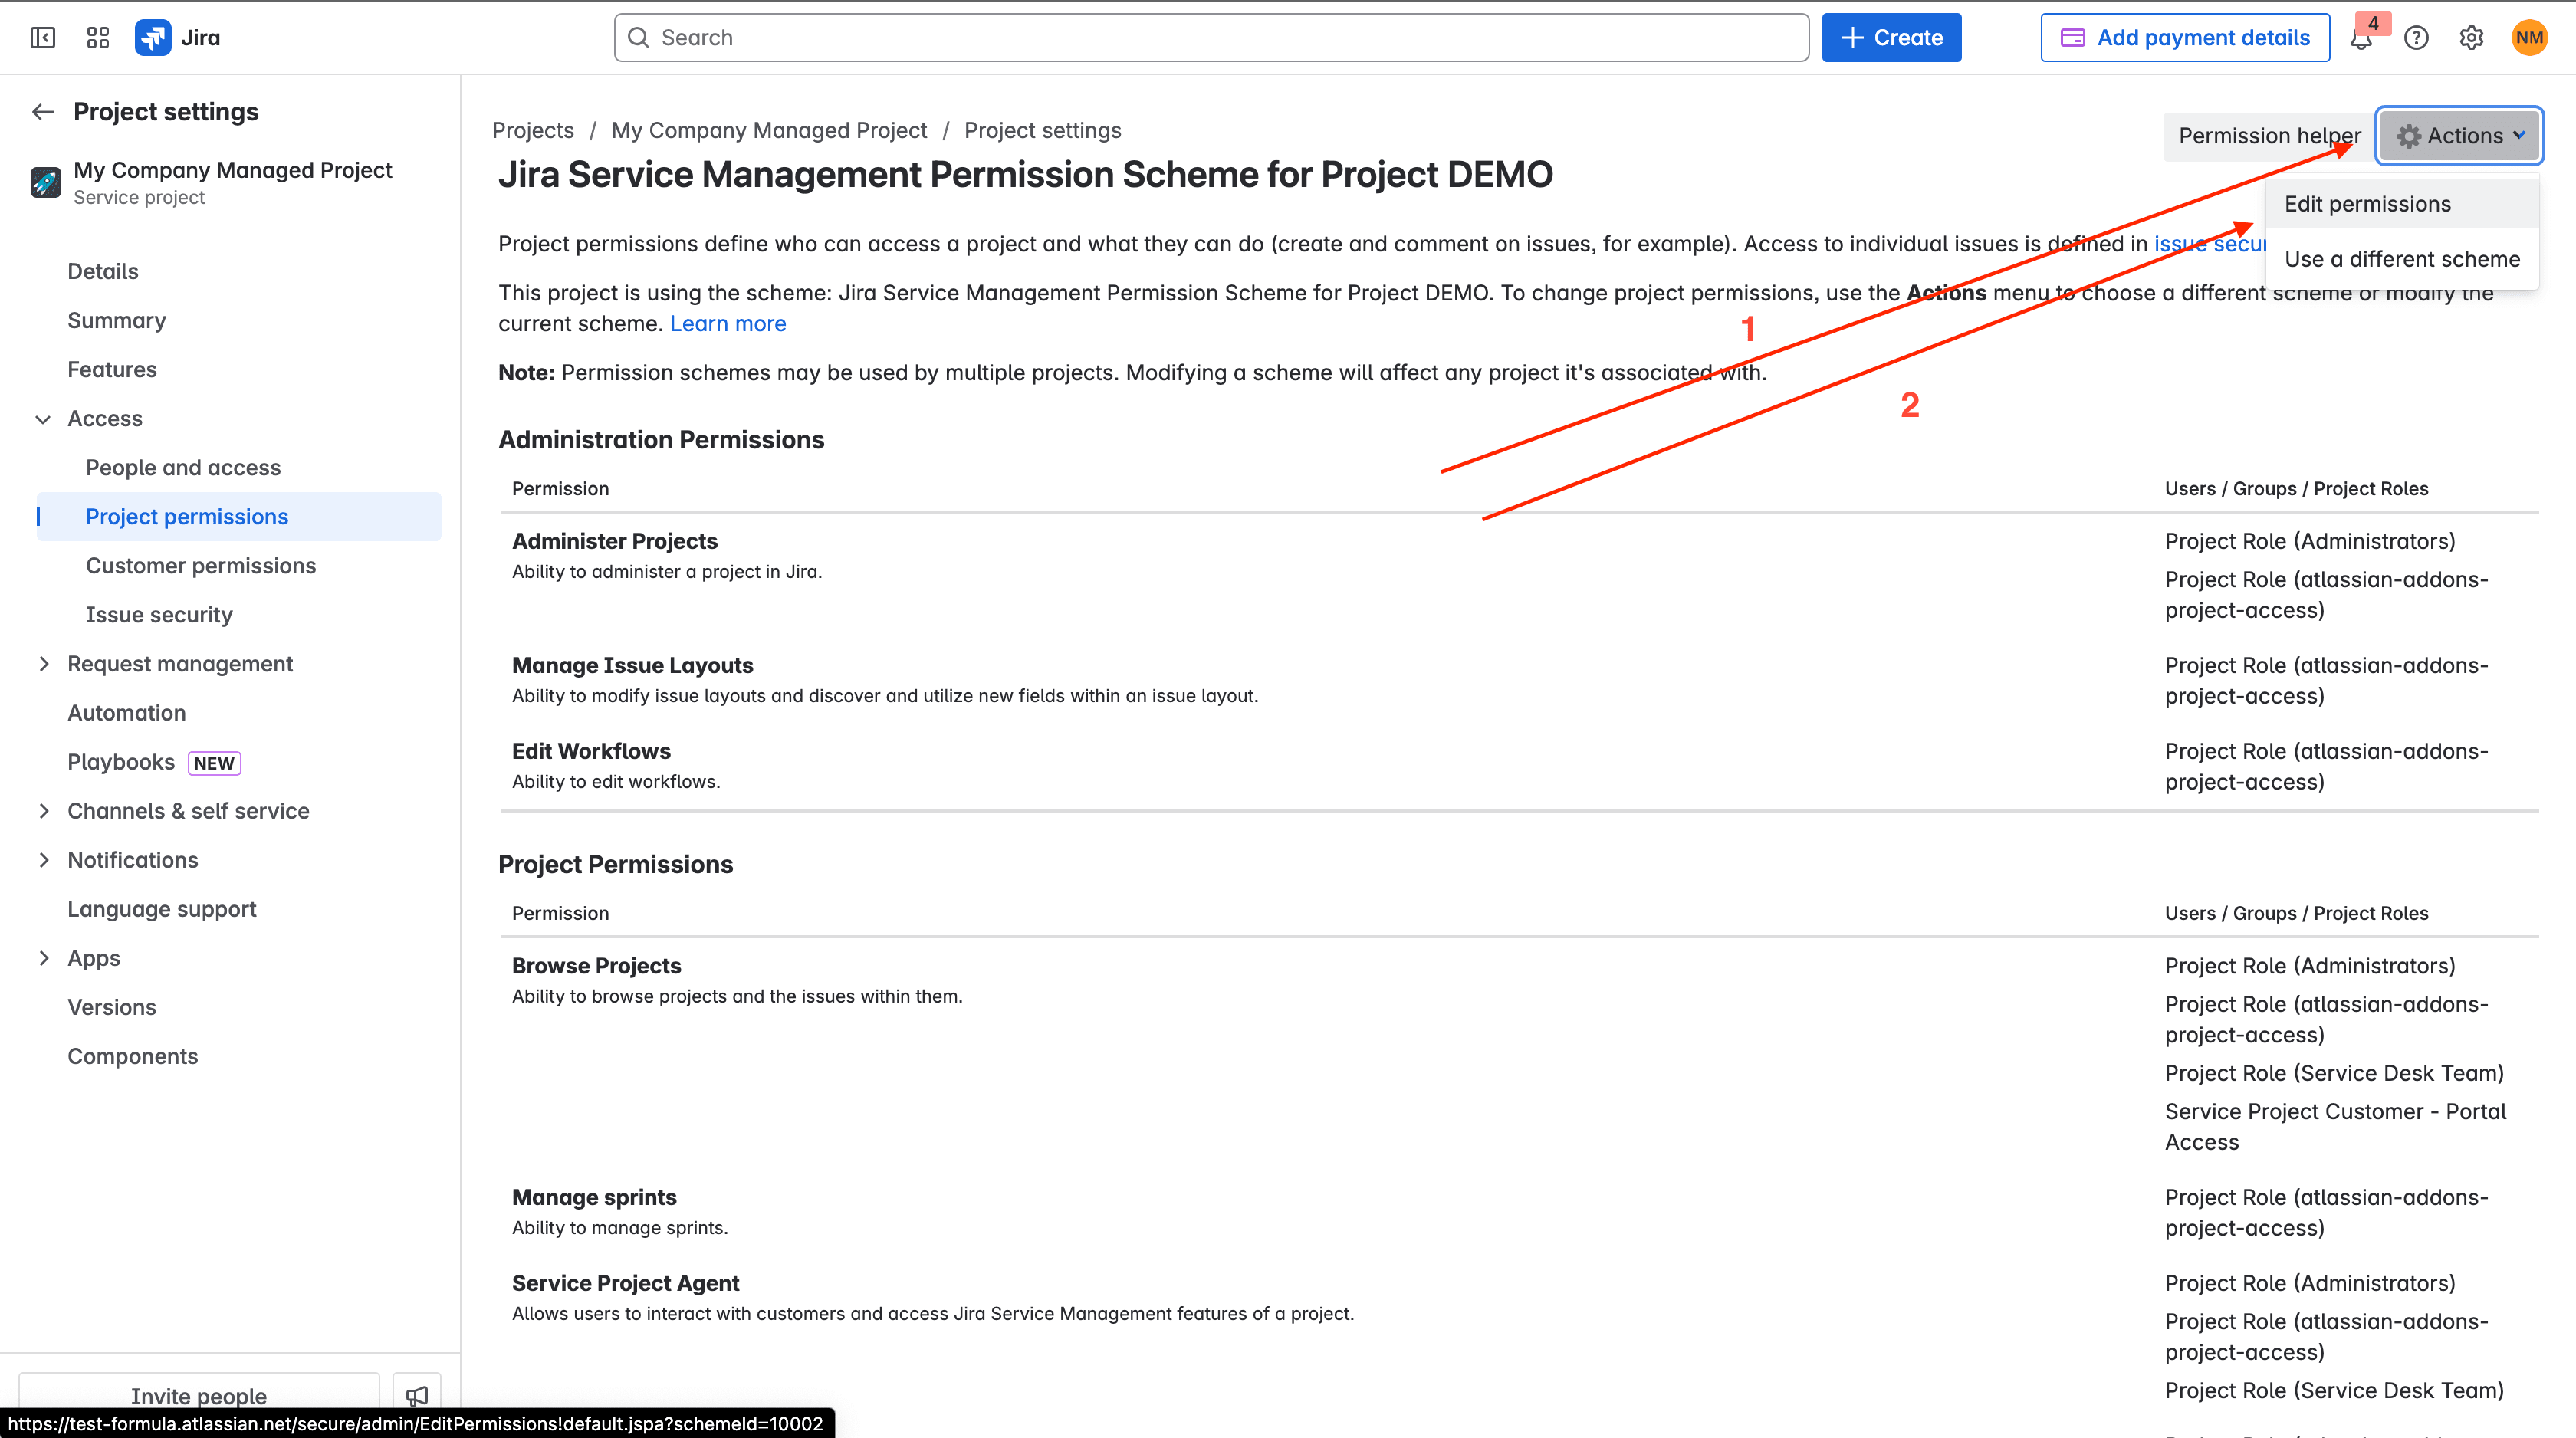The width and height of the screenshot is (2576, 1438).
Task: Open the help question mark icon
Action: tap(2417, 38)
